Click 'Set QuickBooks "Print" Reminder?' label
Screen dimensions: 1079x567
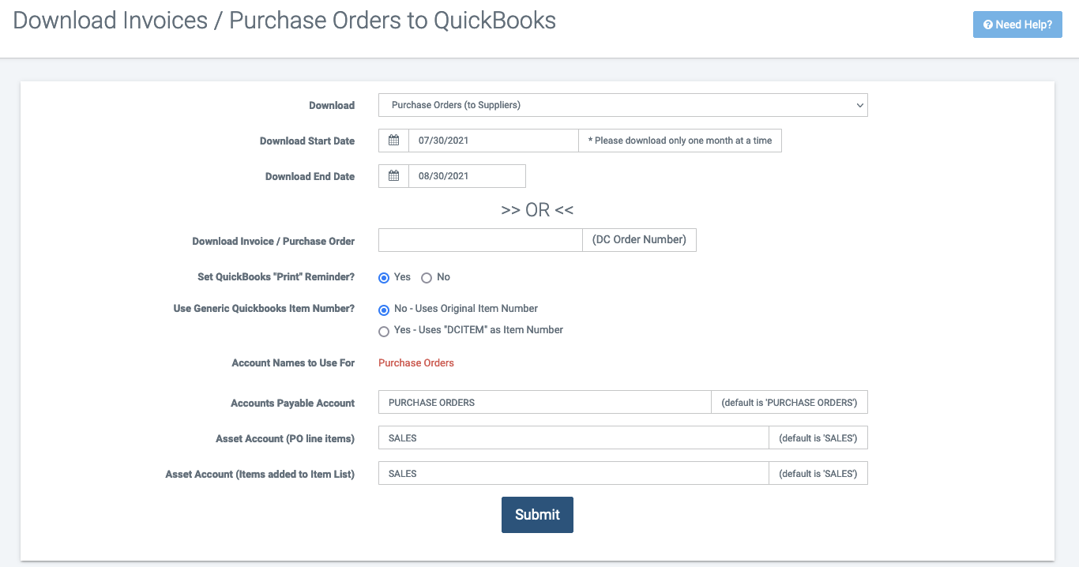pyautogui.click(x=276, y=277)
